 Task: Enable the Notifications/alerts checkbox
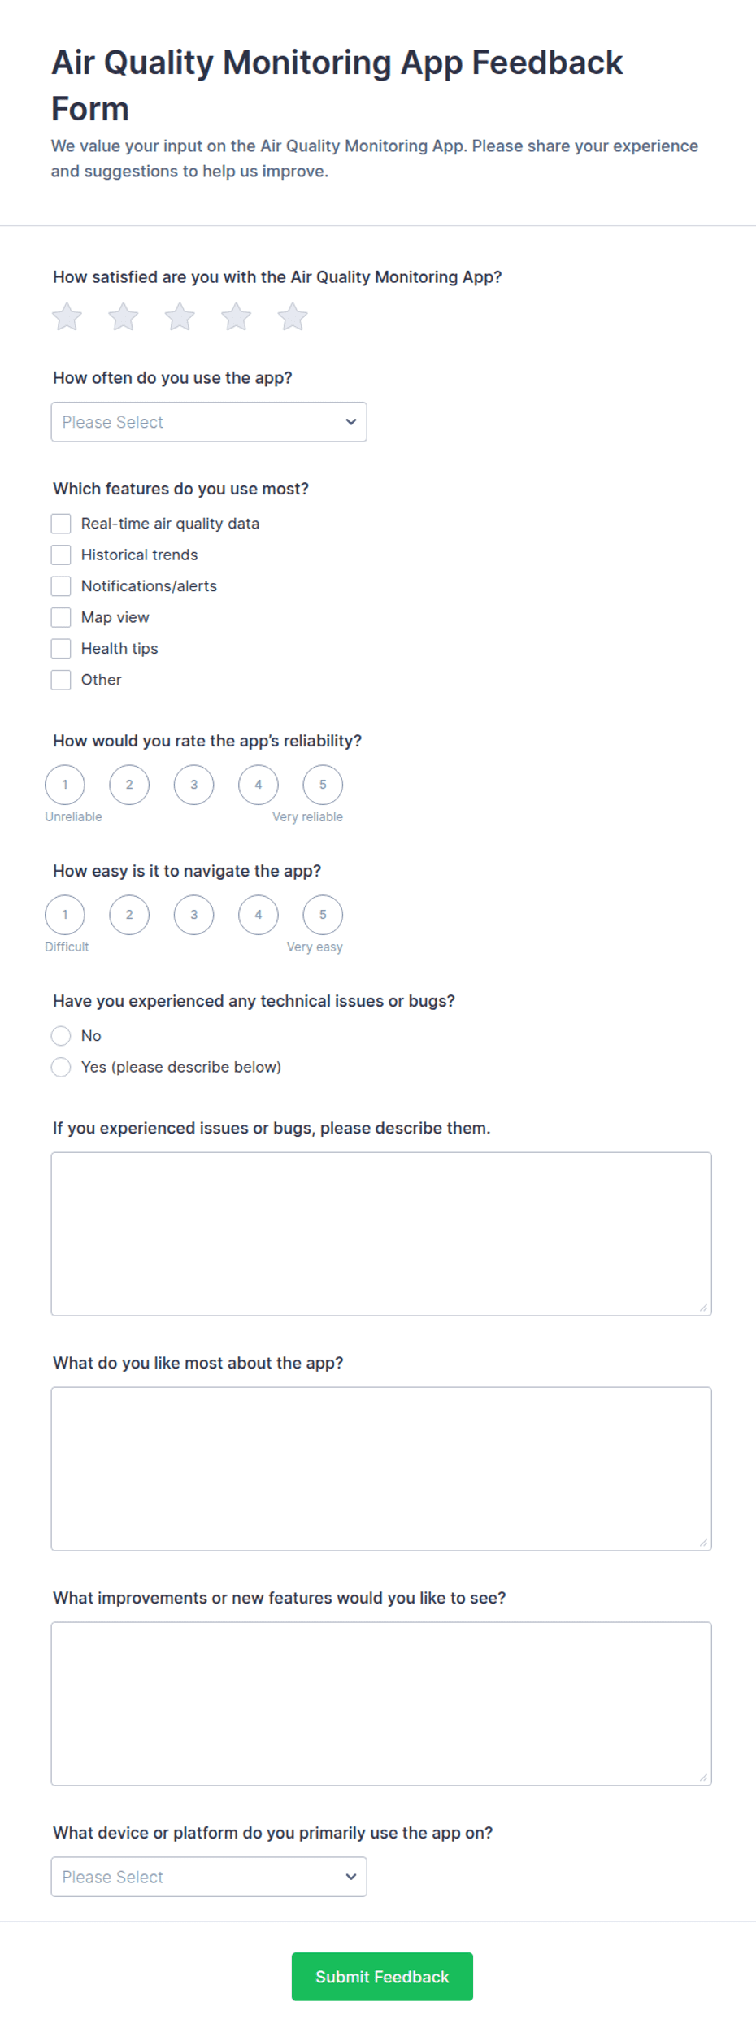(x=61, y=586)
